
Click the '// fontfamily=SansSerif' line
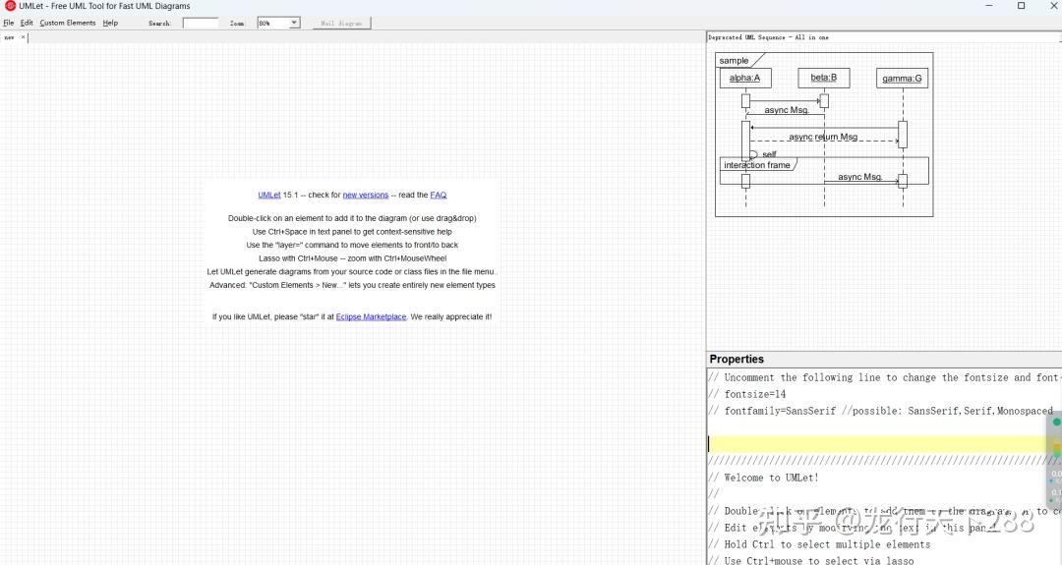(880, 411)
